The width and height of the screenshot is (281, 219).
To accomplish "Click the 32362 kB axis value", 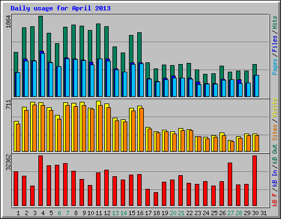I will (8, 163).
